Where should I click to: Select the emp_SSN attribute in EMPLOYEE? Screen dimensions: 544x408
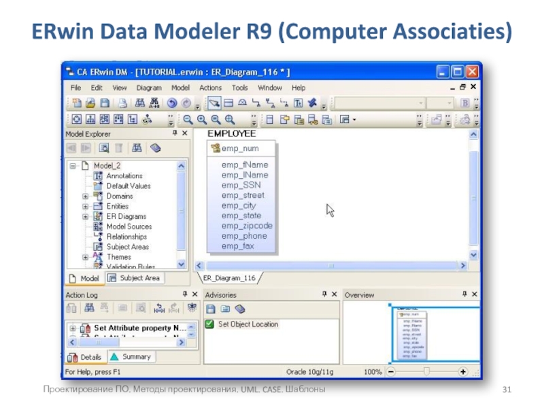(241, 185)
